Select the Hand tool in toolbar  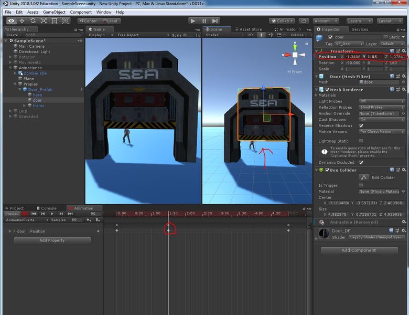click(x=11, y=21)
